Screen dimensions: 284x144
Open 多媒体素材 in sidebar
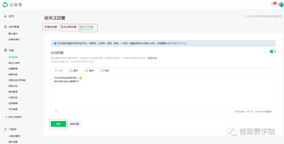[14, 40]
